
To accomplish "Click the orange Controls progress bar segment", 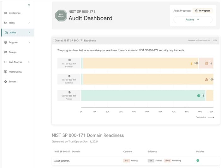I will point(141,63).
